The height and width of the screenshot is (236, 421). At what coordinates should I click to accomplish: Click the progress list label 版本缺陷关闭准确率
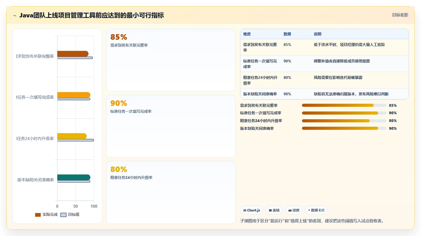[x=257, y=129]
